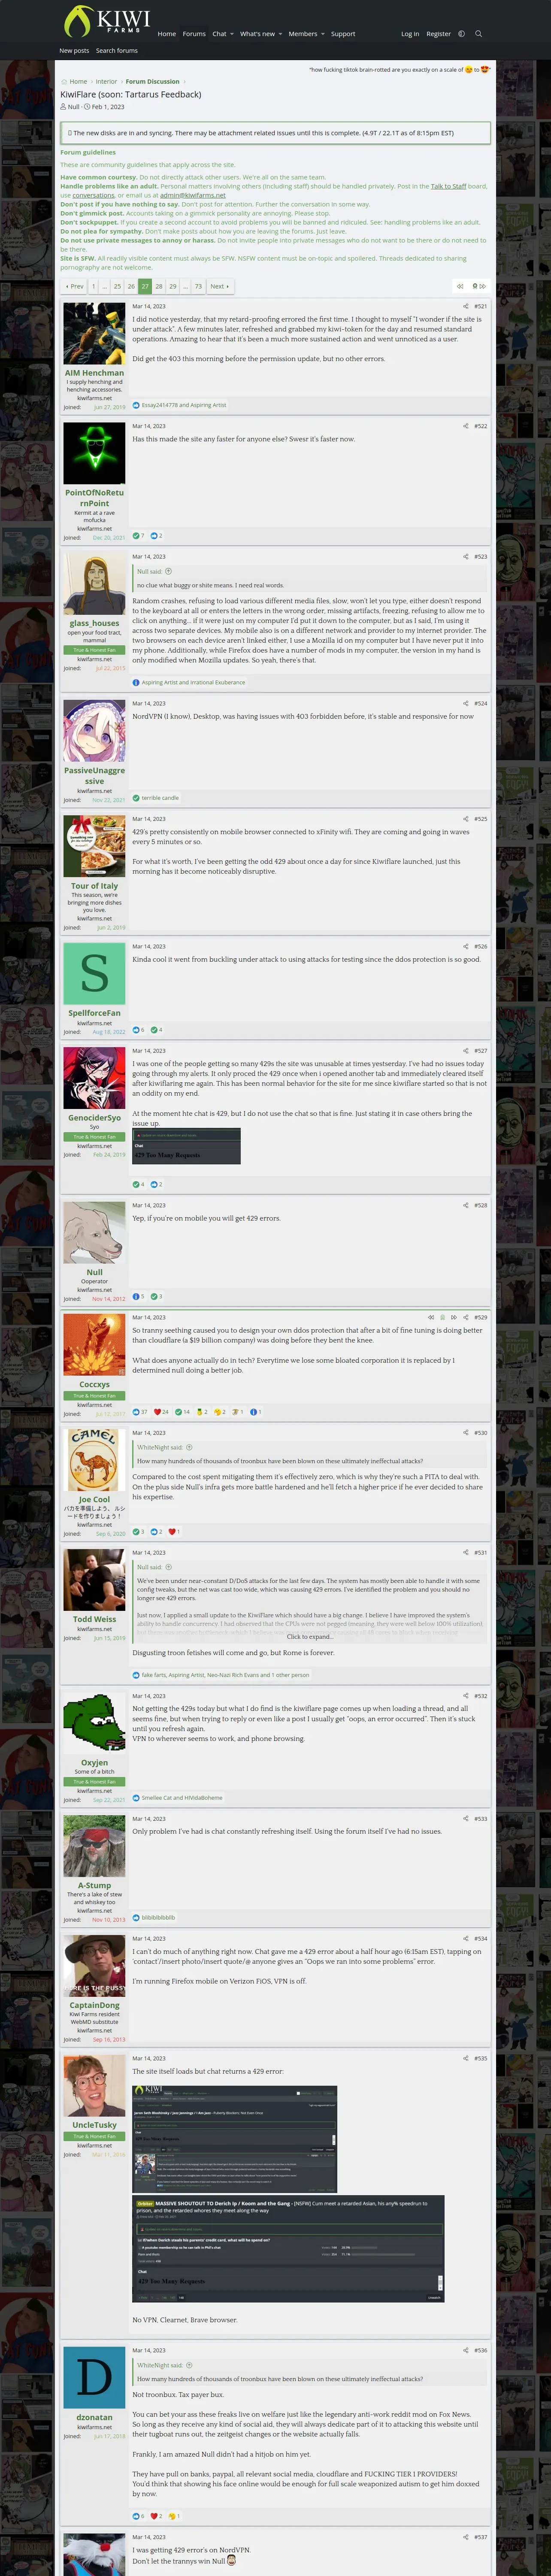Open the search magnifier icon

478,34
